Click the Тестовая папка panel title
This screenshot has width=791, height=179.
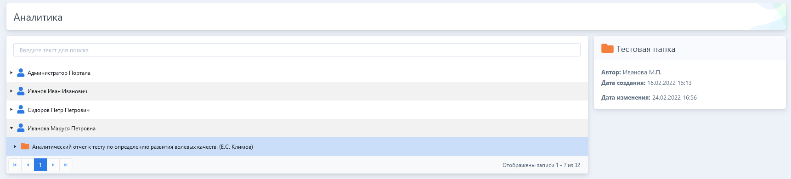(646, 49)
